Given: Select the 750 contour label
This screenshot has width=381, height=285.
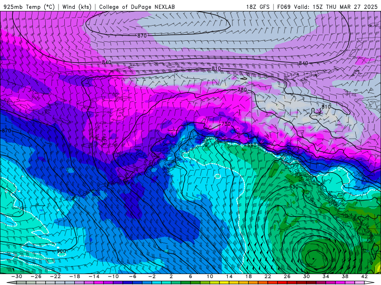Looking at the screenshot, I should (226, 124).
